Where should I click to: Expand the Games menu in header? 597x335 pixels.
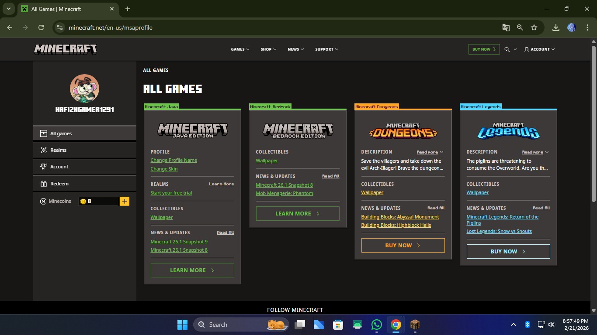click(x=240, y=49)
